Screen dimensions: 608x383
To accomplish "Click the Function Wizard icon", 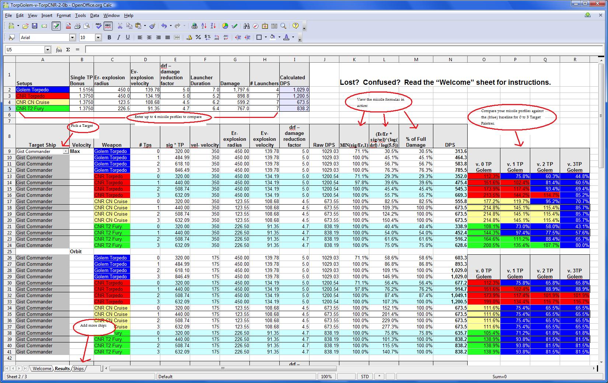I will tap(59, 49).
